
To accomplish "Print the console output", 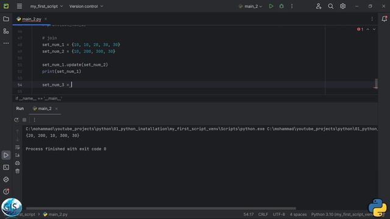I will pos(18,163).
